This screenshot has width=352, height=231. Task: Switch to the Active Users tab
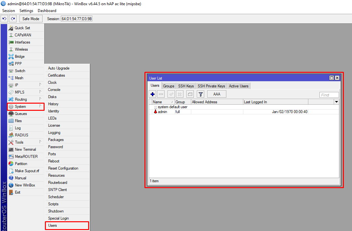pyautogui.click(x=238, y=86)
